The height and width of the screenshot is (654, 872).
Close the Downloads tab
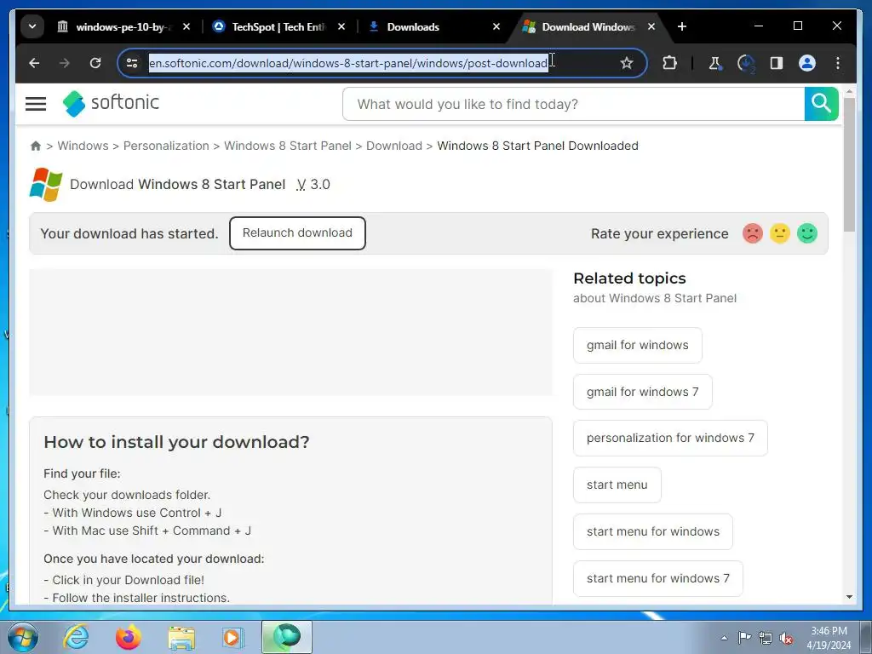(x=496, y=26)
